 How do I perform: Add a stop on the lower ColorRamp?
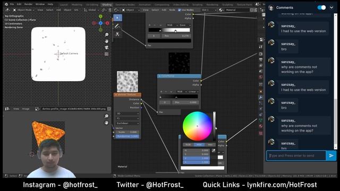pos(161,92)
